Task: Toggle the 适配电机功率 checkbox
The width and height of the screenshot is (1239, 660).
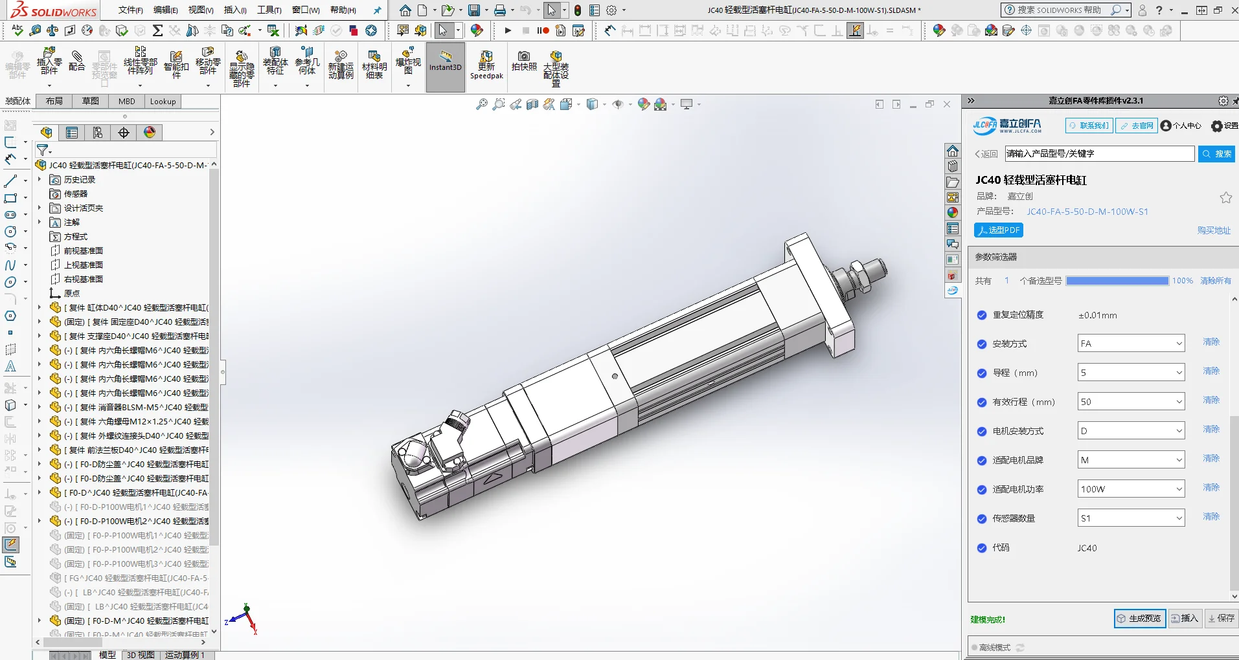Action: [982, 490]
